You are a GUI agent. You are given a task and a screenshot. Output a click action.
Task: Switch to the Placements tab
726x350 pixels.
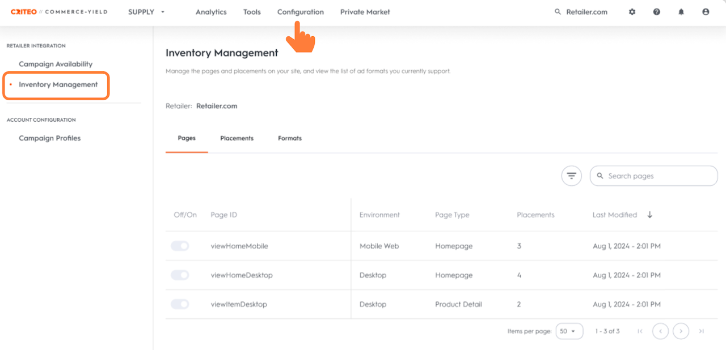[237, 138]
